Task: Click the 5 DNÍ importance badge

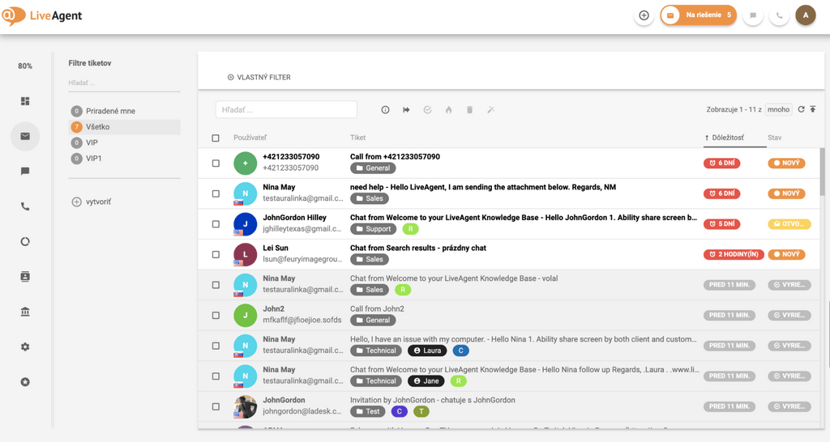Action: (721, 224)
